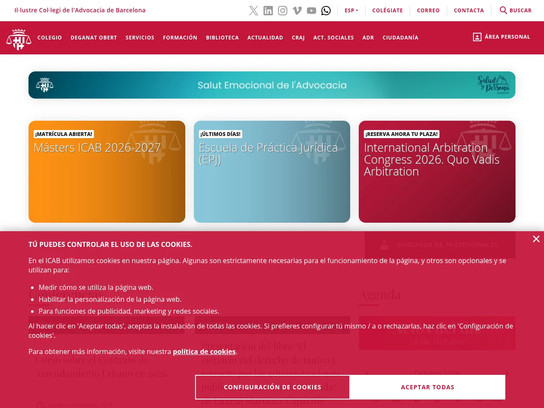Open the Másters ICAB 2026-2027 card
544x408 pixels.
[107, 172]
